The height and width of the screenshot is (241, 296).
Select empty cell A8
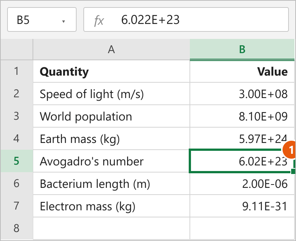pyautogui.click(x=111, y=228)
